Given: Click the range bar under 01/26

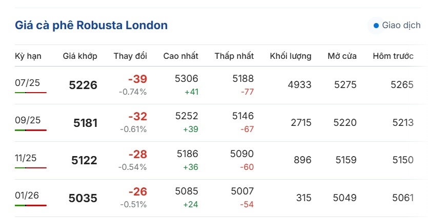Looking at the screenshot, I should point(31,206).
